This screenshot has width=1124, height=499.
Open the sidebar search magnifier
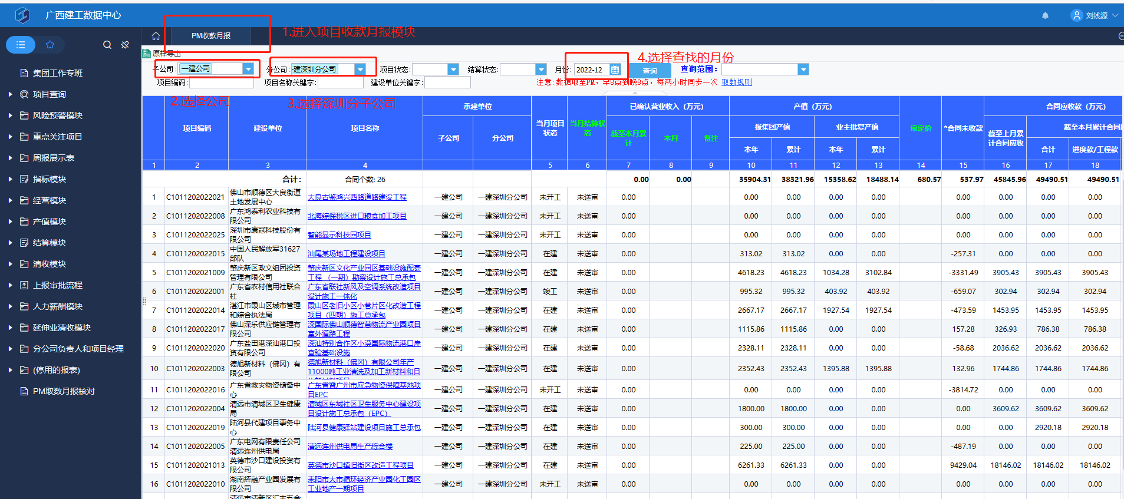coord(107,45)
